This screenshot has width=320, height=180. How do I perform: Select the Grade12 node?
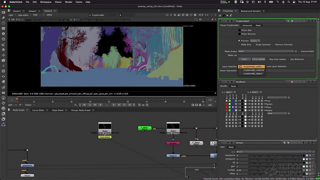173,156
